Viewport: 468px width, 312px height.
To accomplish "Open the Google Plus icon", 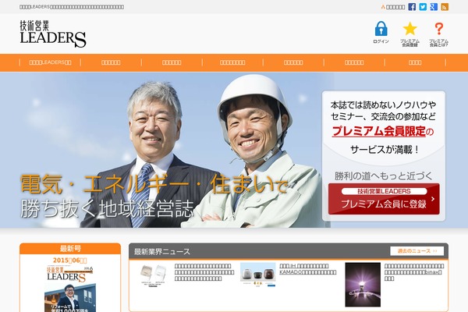I will click(x=434, y=7).
